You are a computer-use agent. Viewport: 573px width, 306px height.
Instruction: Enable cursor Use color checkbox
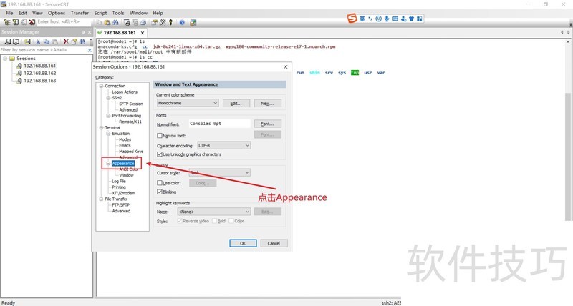160,183
